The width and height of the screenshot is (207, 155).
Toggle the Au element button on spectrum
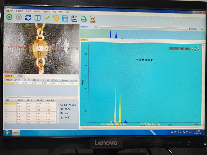pos(171,49)
